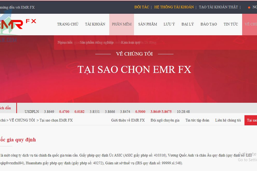
Task: Click the TẠI SAO CHỌN EMR FX heading
Action: pyautogui.click(x=134, y=69)
